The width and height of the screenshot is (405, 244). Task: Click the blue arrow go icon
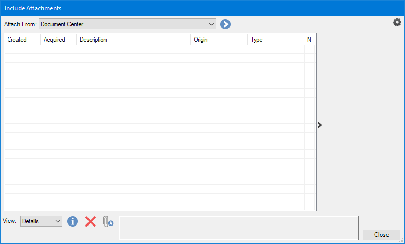click(x=225, y=24)
